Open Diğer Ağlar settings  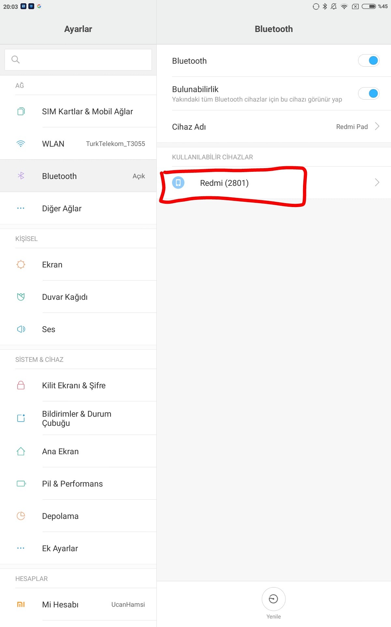pyautogui.click(x=78, y=208)
